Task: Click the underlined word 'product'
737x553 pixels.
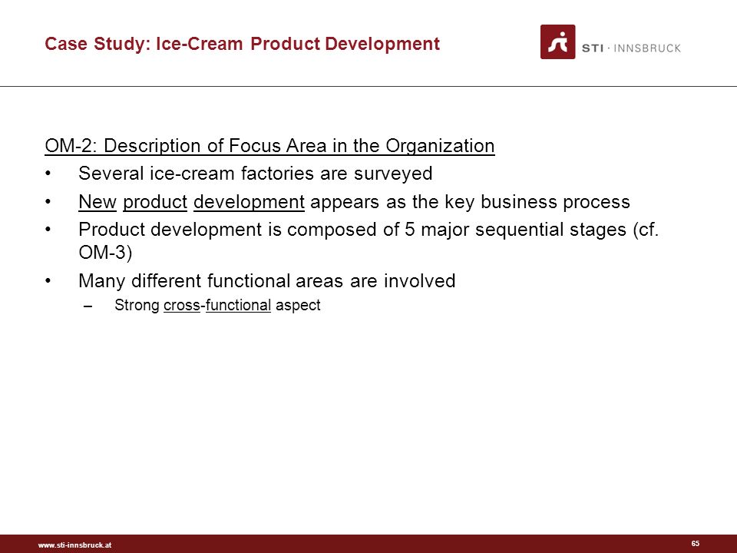Action: [x=155, y=202]
